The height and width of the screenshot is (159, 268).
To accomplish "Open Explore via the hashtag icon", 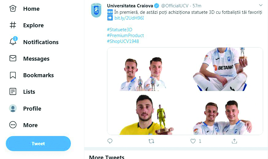I will tap(13, 25).
